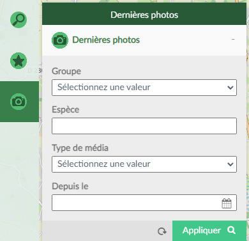Click the Depuis le date field
Image resolution: width=249 pixels, height=241 pixels.
click(144, 203)
